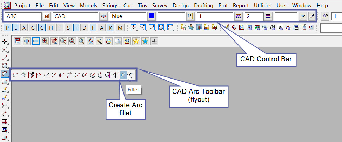Click the line weight icon after field 2
This screenshot has height=142, width=342.
click(x=268, y=16)
